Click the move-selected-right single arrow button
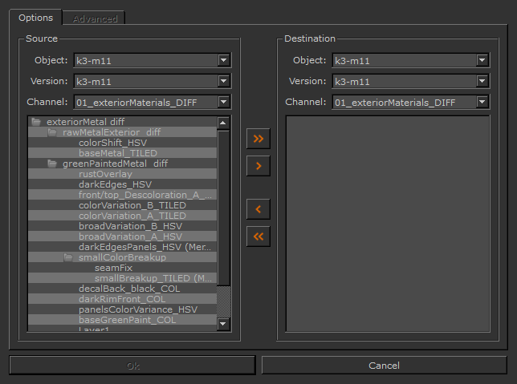This screenshot has width=517, height=384. [258, 166]
